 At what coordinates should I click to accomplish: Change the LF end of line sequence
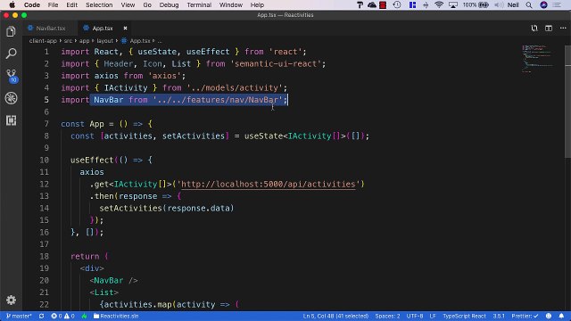433,316
